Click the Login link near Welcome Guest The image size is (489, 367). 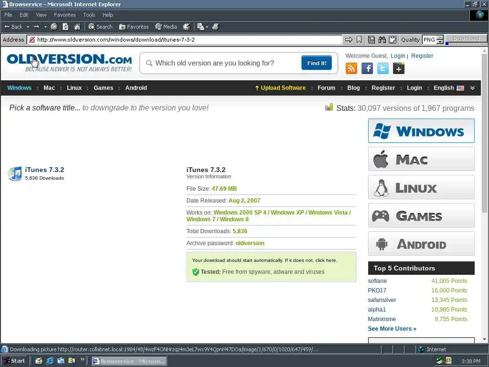(398, 55)
